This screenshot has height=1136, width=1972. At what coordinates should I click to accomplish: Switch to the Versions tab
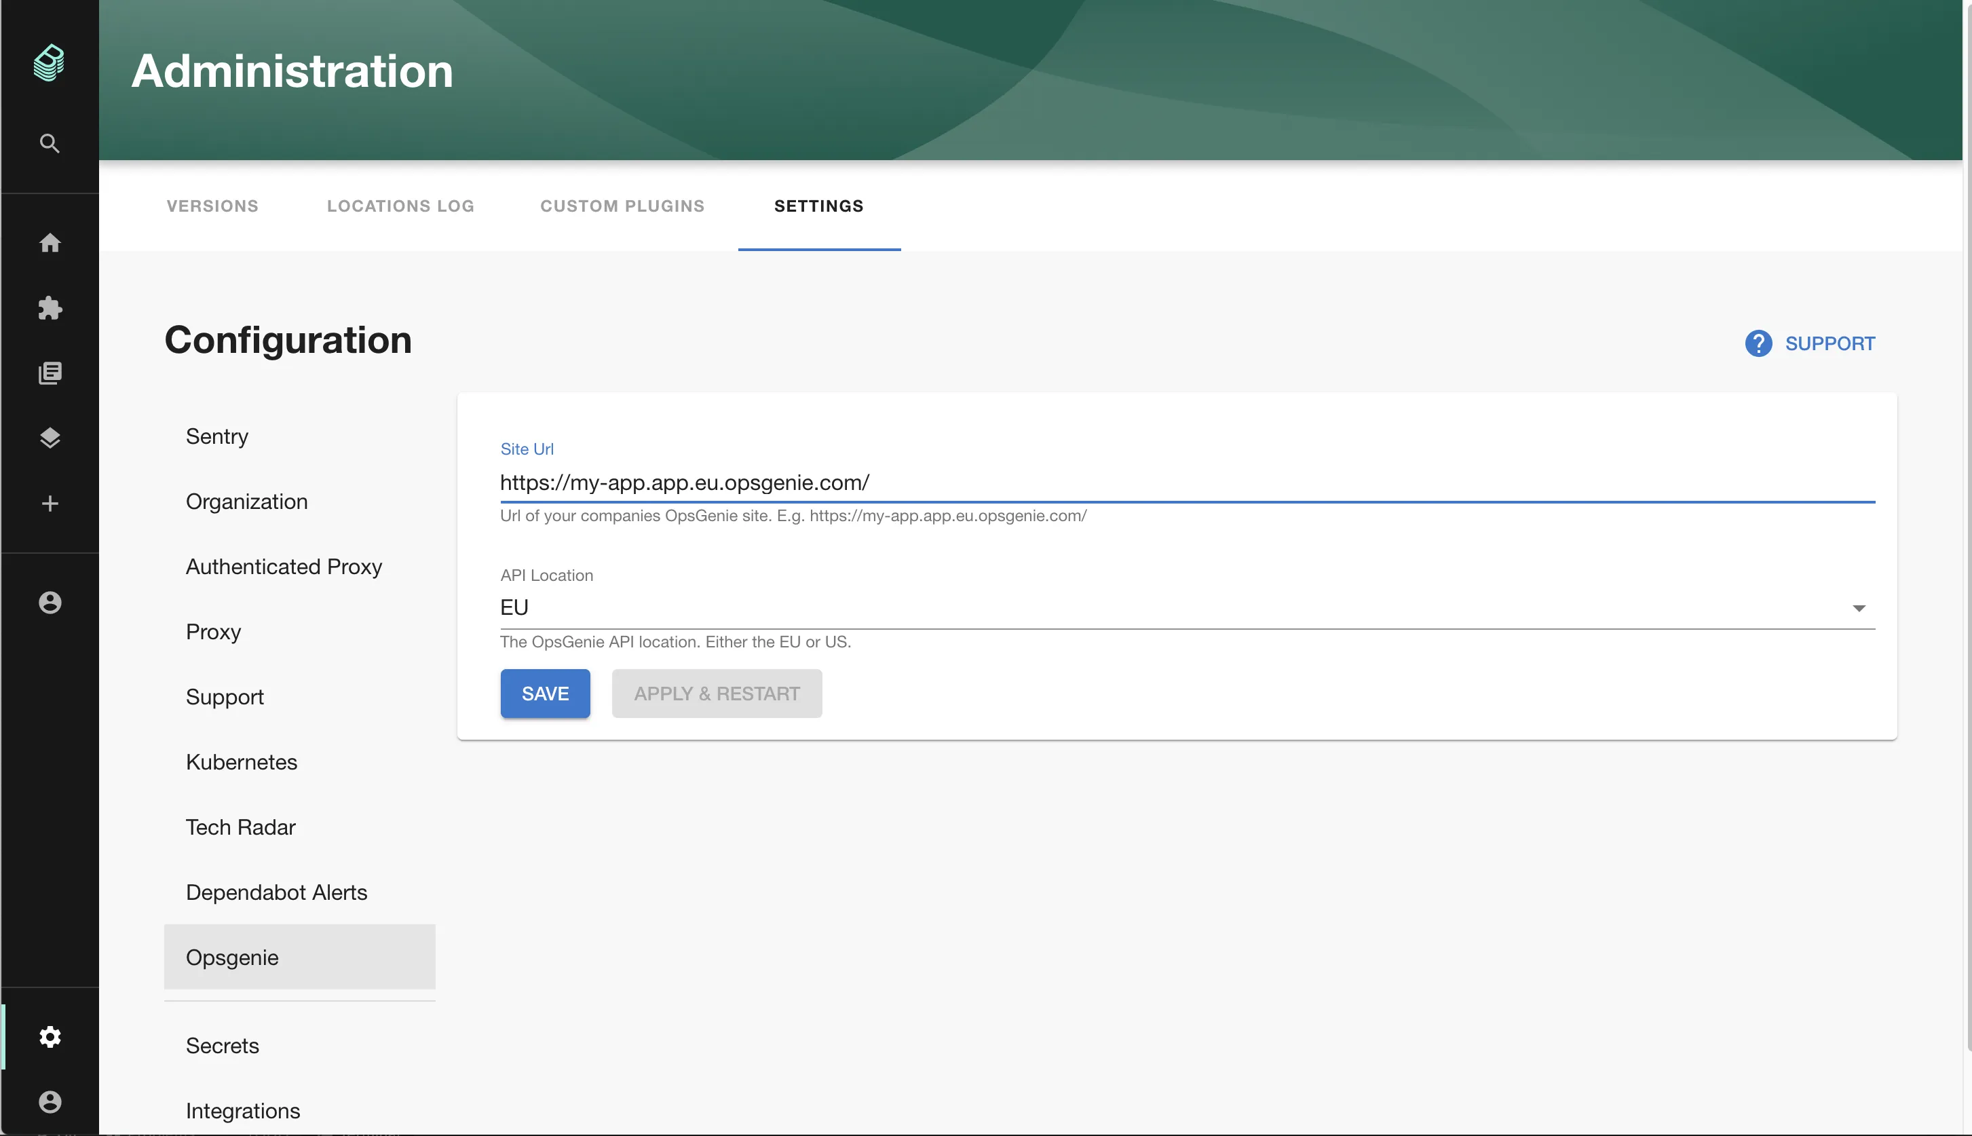pyautogui.click(x=212, y=206)
